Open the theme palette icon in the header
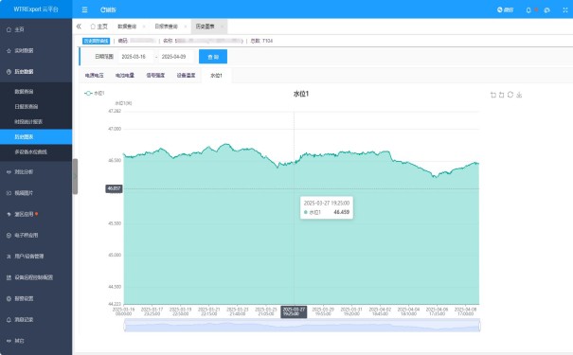Viewport: 573px width, 355px height. click(546, 10)
